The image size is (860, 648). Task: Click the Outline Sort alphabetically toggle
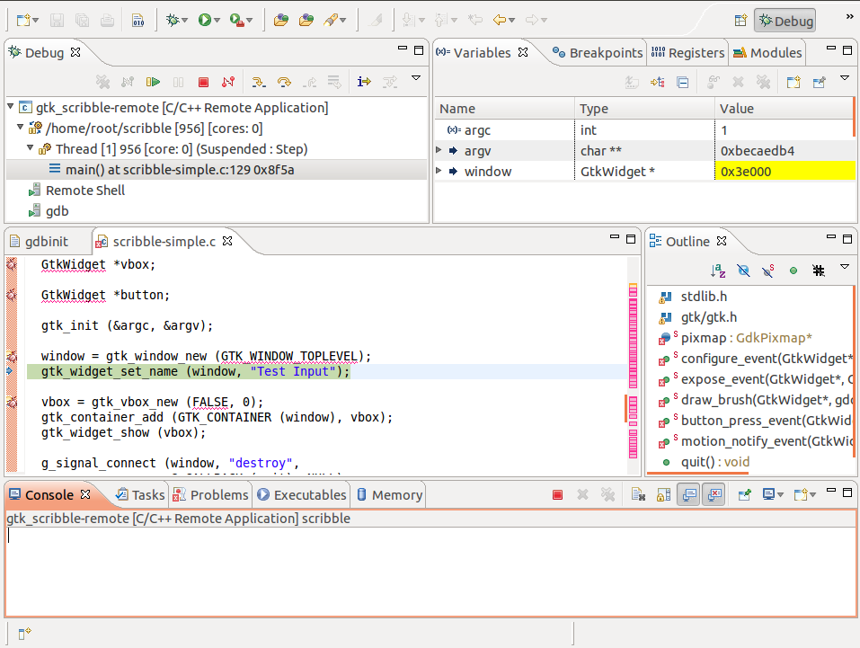718,271
